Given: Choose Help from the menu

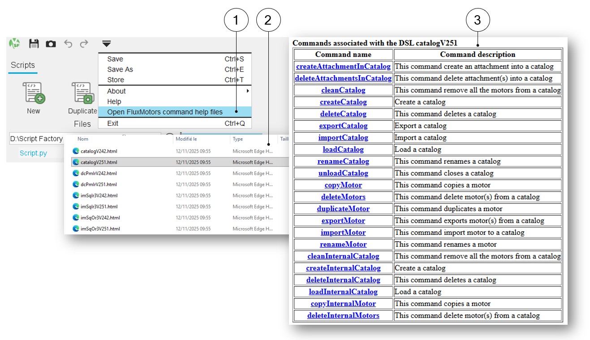Looking at the screenshot, I should click(175, 102).
